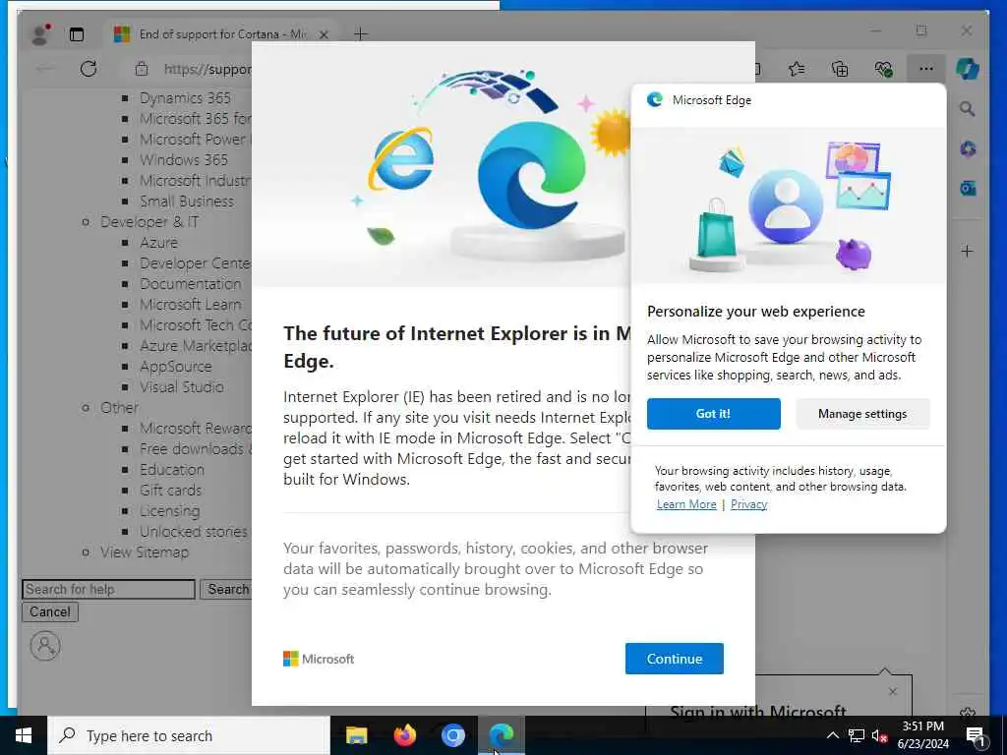1007x755 pixels.
Task: Open the Licensing link
Action: click(169, 511)
